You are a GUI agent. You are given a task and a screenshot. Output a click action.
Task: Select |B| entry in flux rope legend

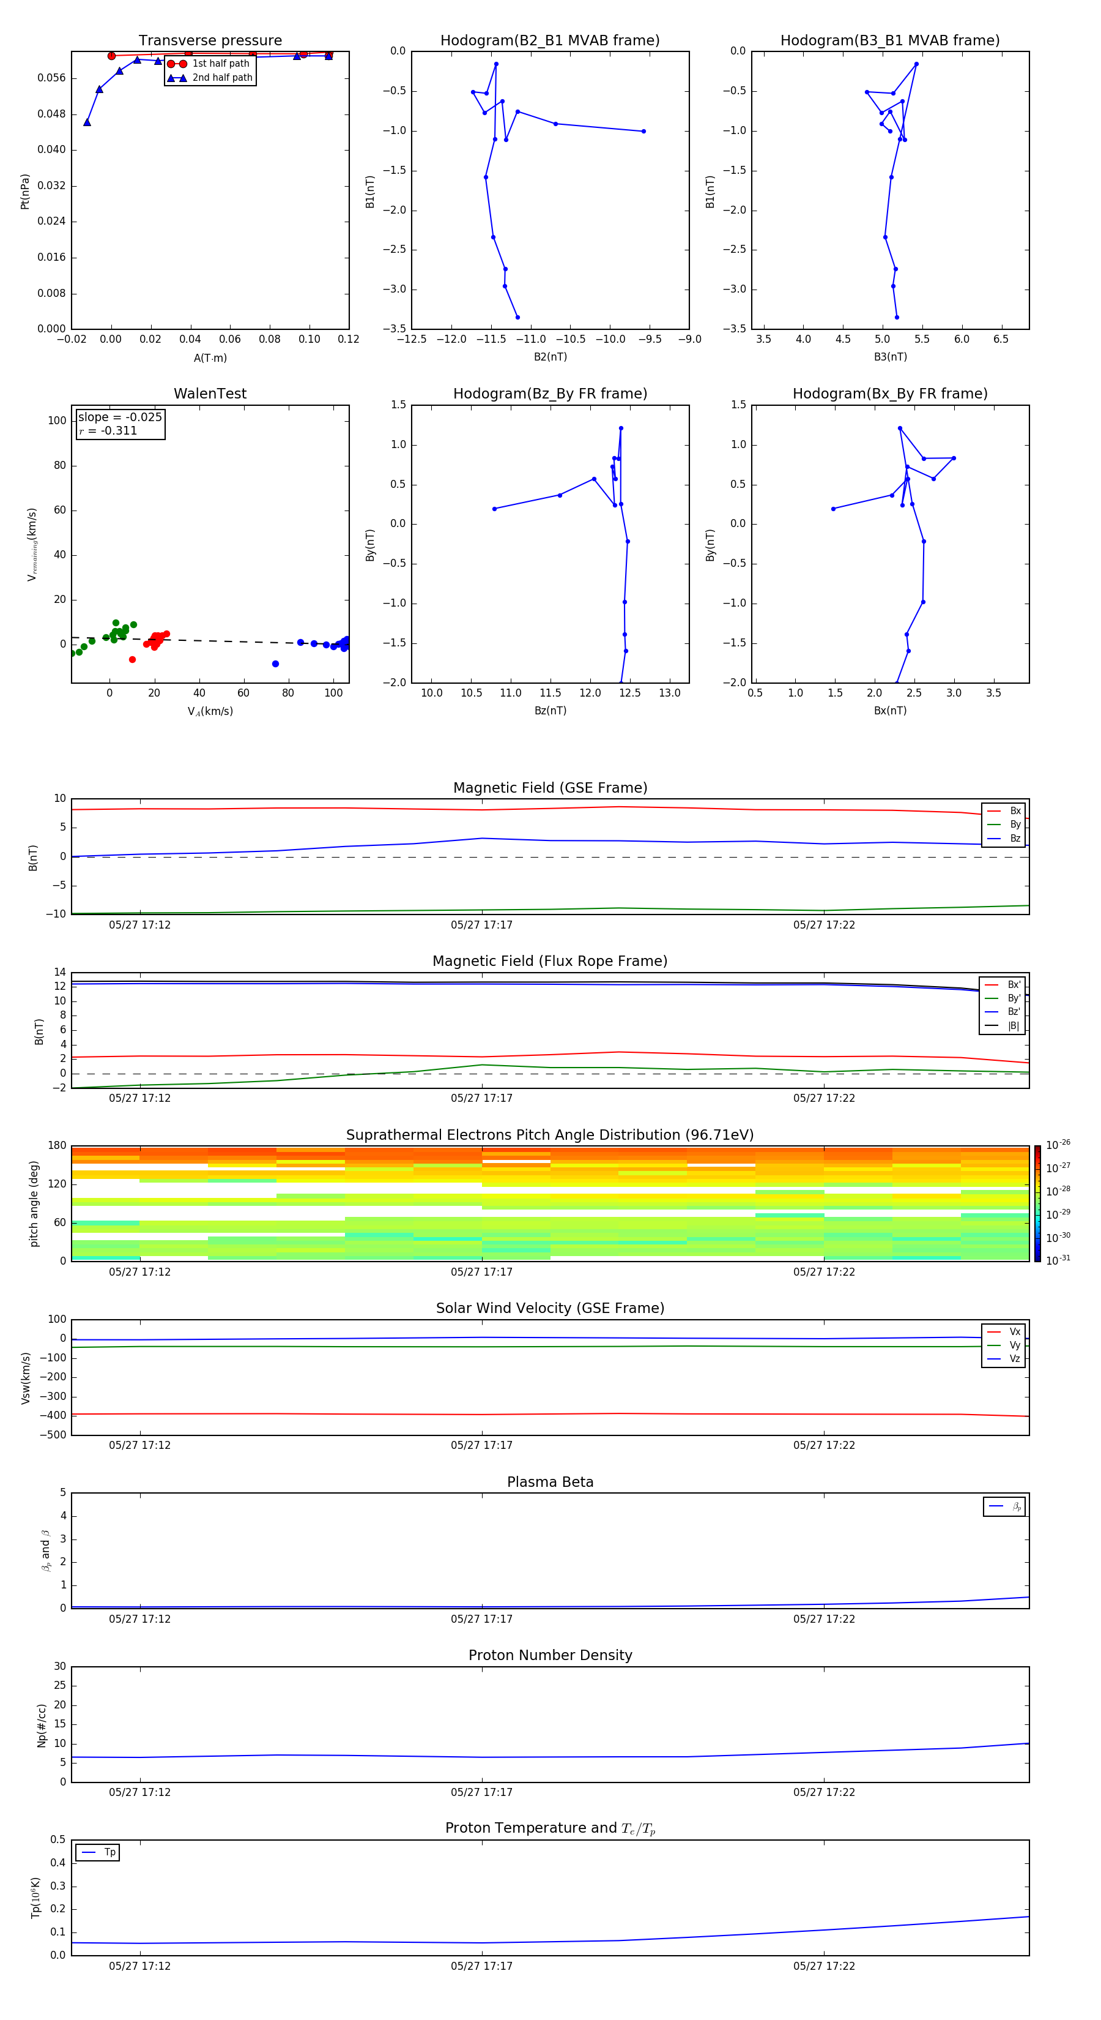(x=1003, y=1026)
